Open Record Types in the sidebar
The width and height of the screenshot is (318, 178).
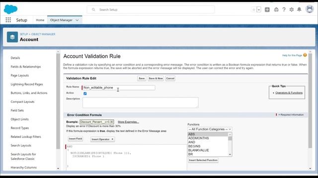(x=20, y=128)
